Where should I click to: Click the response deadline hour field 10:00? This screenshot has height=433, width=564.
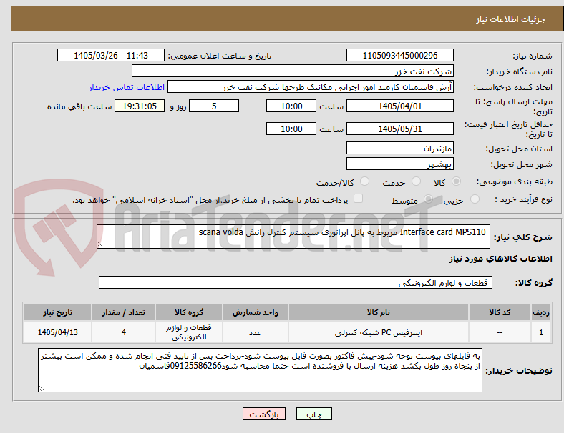click(291, 106)
